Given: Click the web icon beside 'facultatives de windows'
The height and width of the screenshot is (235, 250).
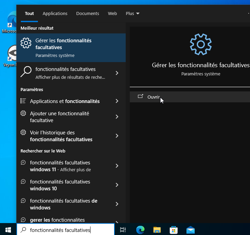Looking at the screenshot, I should pos(23,201).
